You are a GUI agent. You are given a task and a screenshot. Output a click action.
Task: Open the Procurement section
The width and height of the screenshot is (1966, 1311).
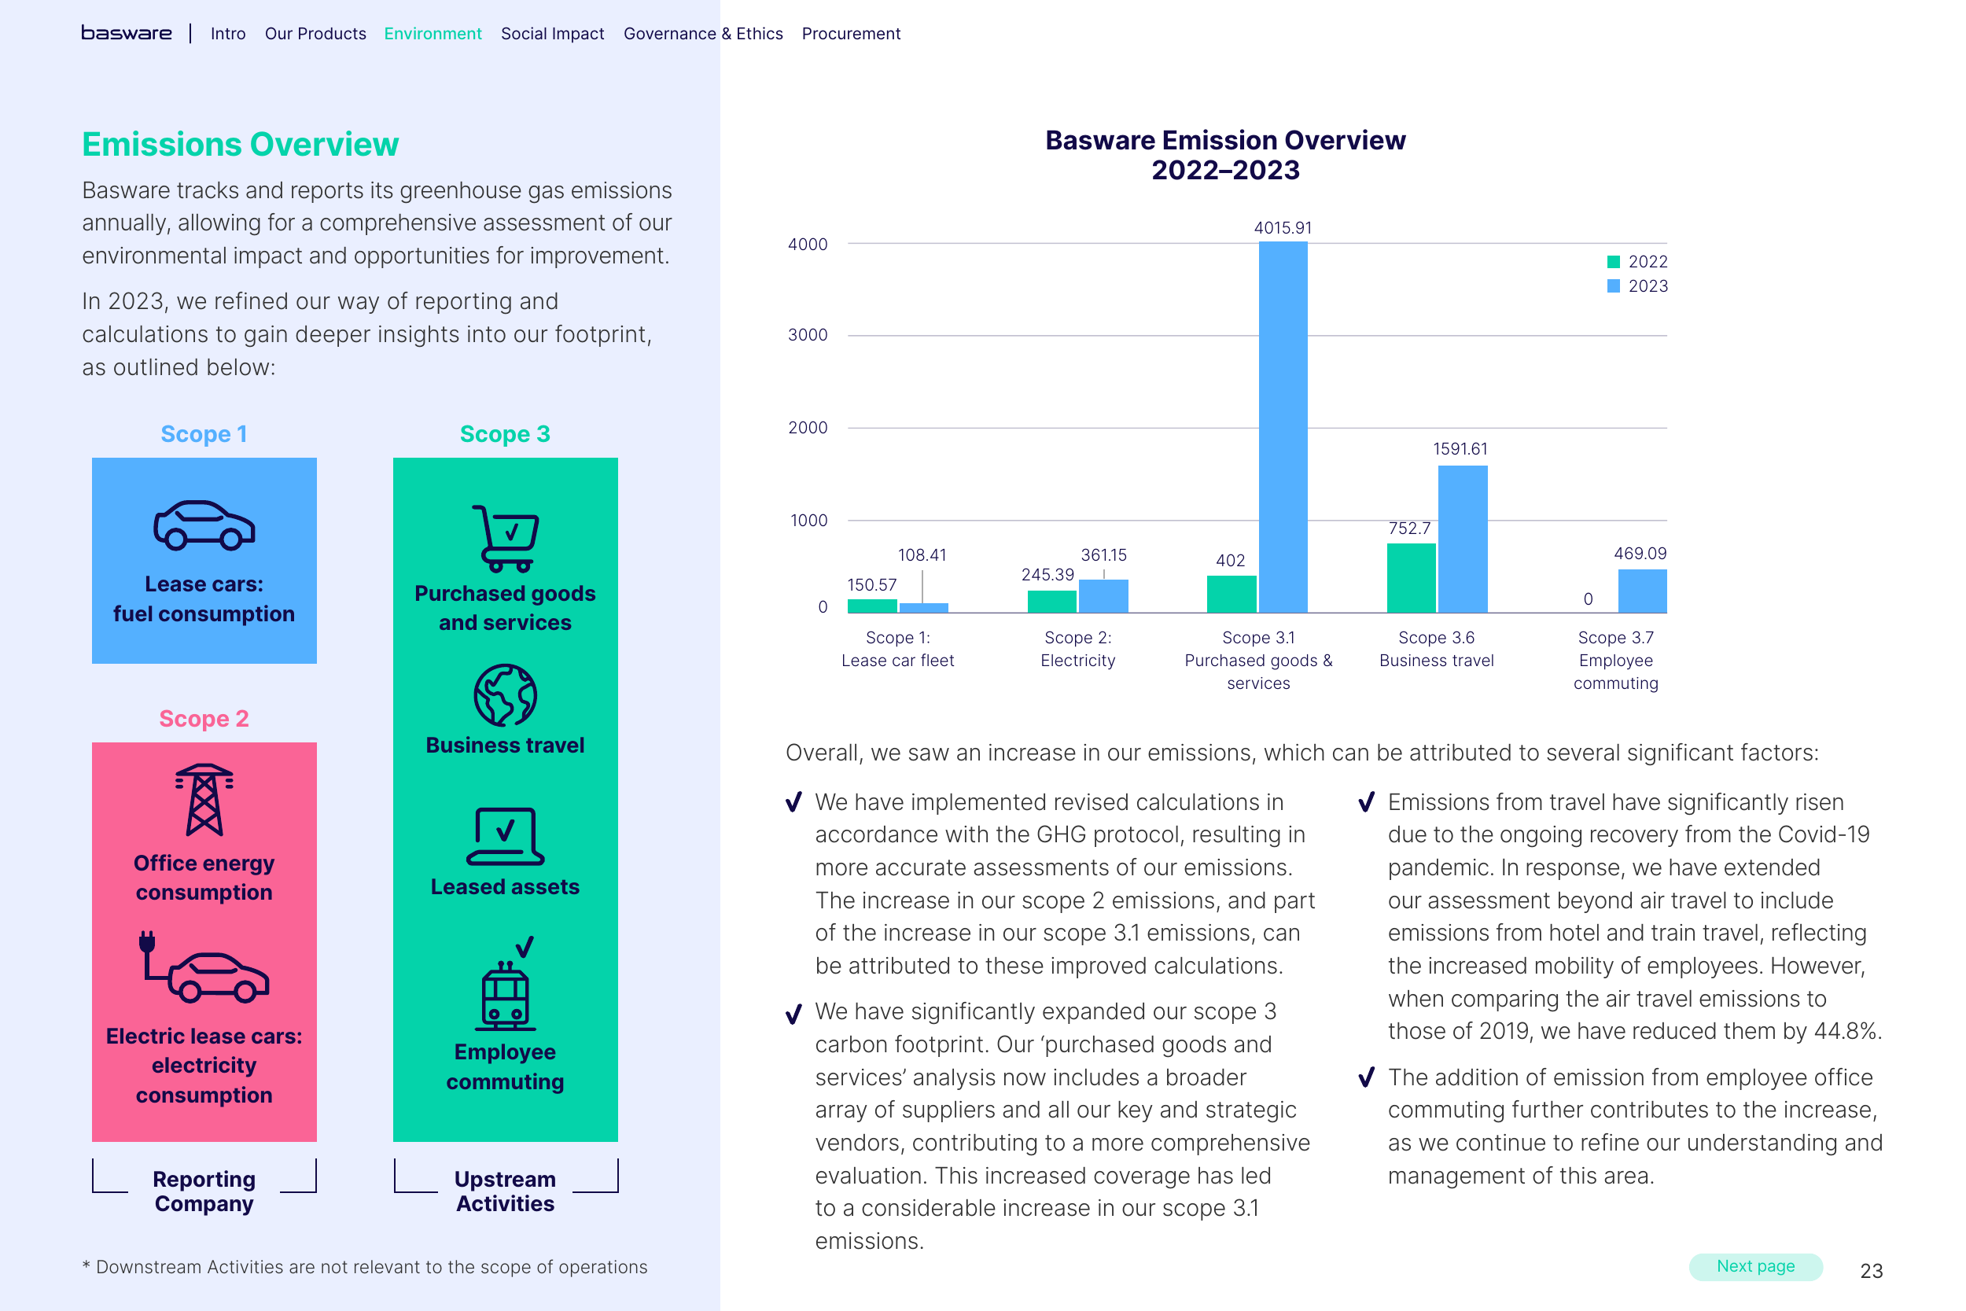(x=851, y=34)
